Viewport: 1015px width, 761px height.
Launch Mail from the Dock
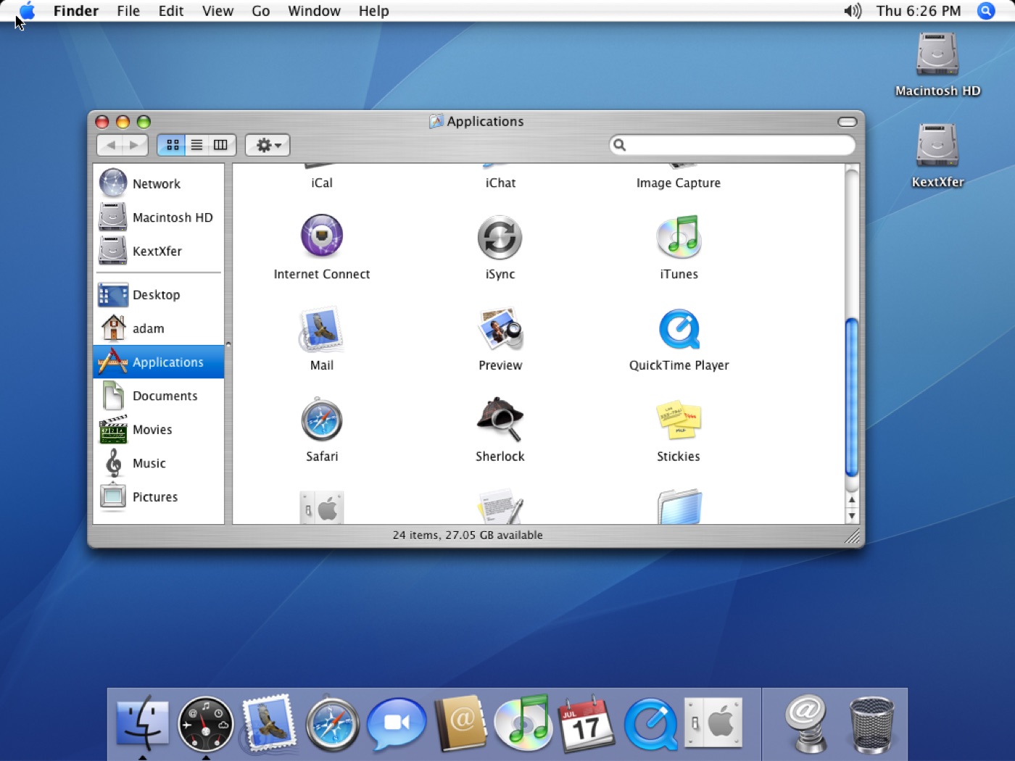point(269,723)
